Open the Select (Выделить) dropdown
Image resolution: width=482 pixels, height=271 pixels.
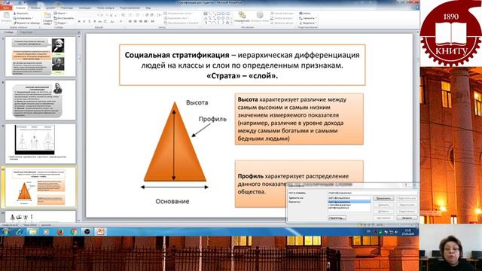(308, 23)
